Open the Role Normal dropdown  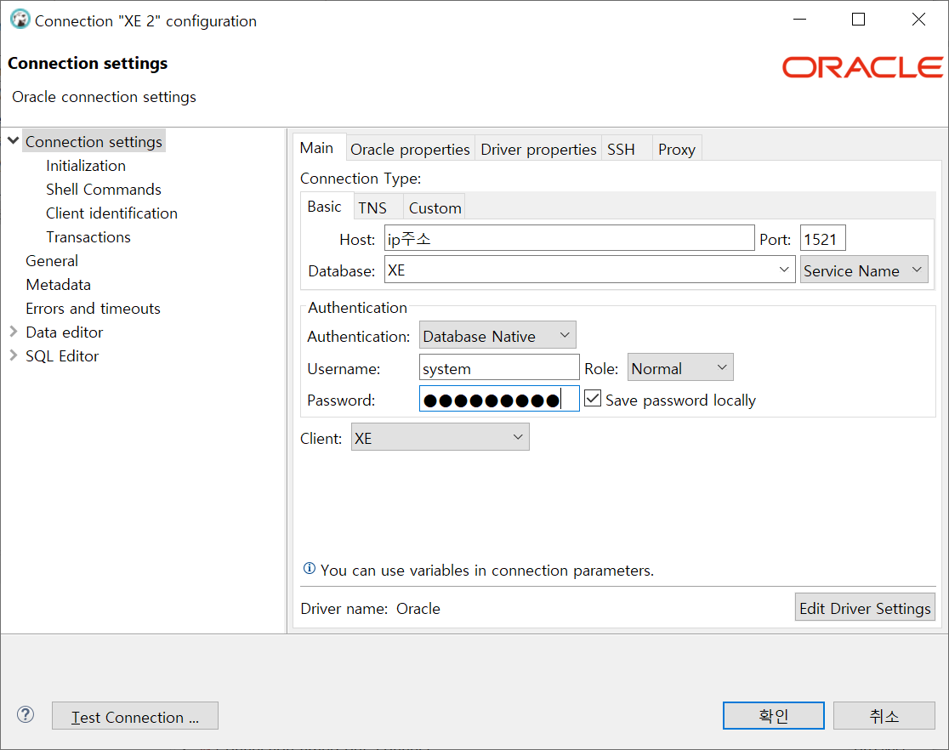pos(680,367)
